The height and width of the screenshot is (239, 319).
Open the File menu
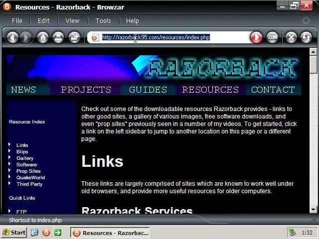(17, 21)
